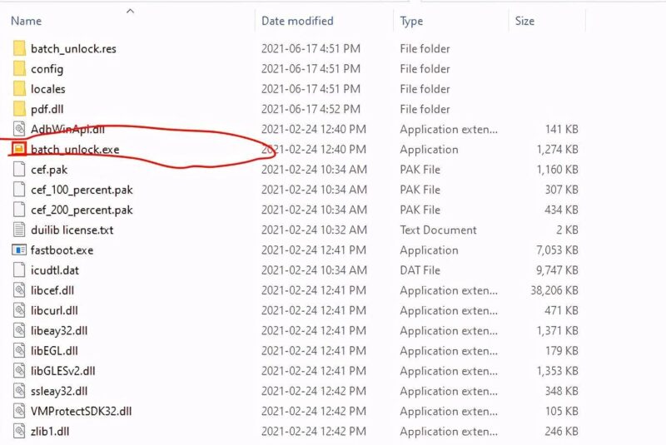
Task: Select the config folder icon
Action: click(x=19, y=69)
